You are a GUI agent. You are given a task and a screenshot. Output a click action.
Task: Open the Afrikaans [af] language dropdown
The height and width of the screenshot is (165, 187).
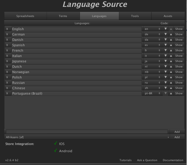[x=87, y=137]
